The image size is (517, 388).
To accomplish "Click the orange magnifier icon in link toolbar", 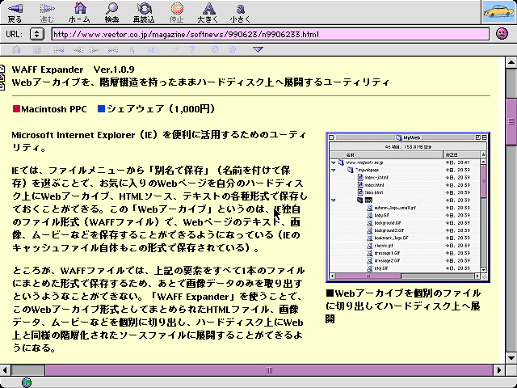I will click(175, 50).
